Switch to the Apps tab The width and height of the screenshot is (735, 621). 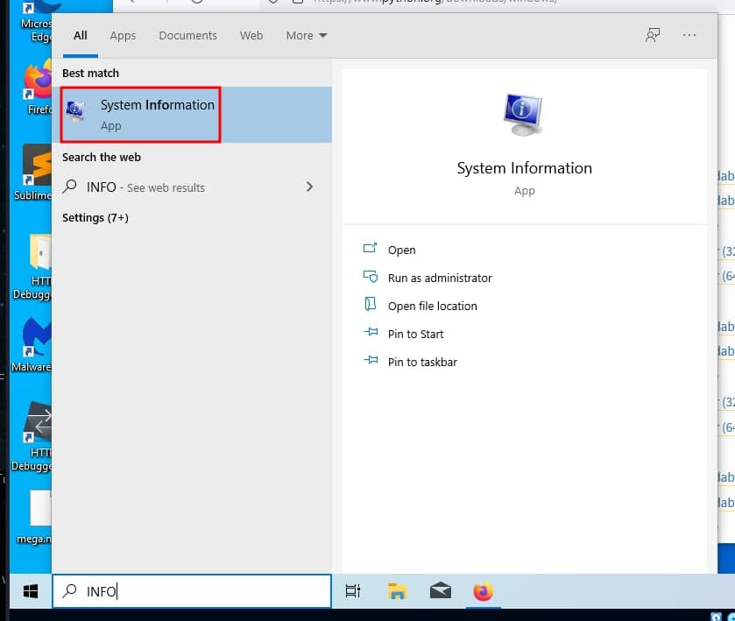coord(123,36)
